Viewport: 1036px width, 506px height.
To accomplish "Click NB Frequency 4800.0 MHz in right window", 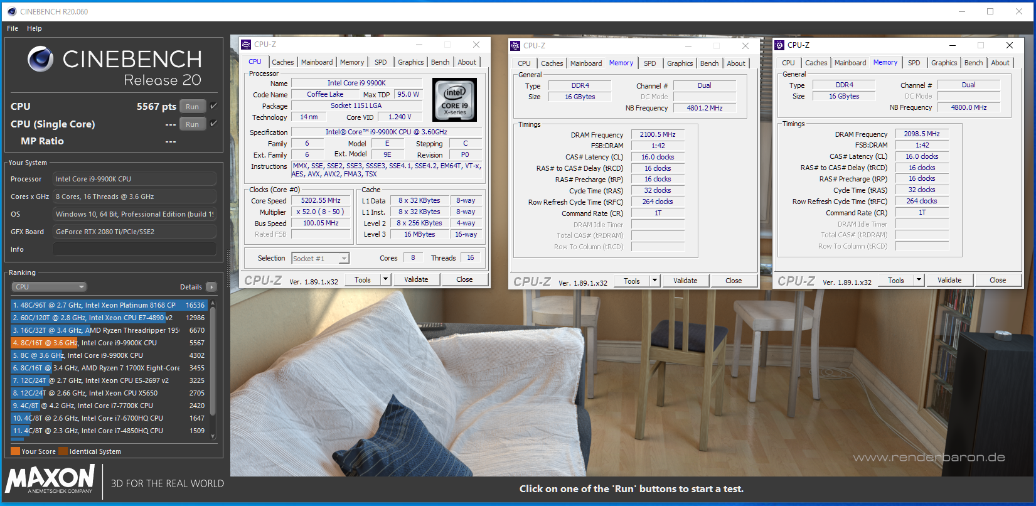I will click(x=969, y=107).
